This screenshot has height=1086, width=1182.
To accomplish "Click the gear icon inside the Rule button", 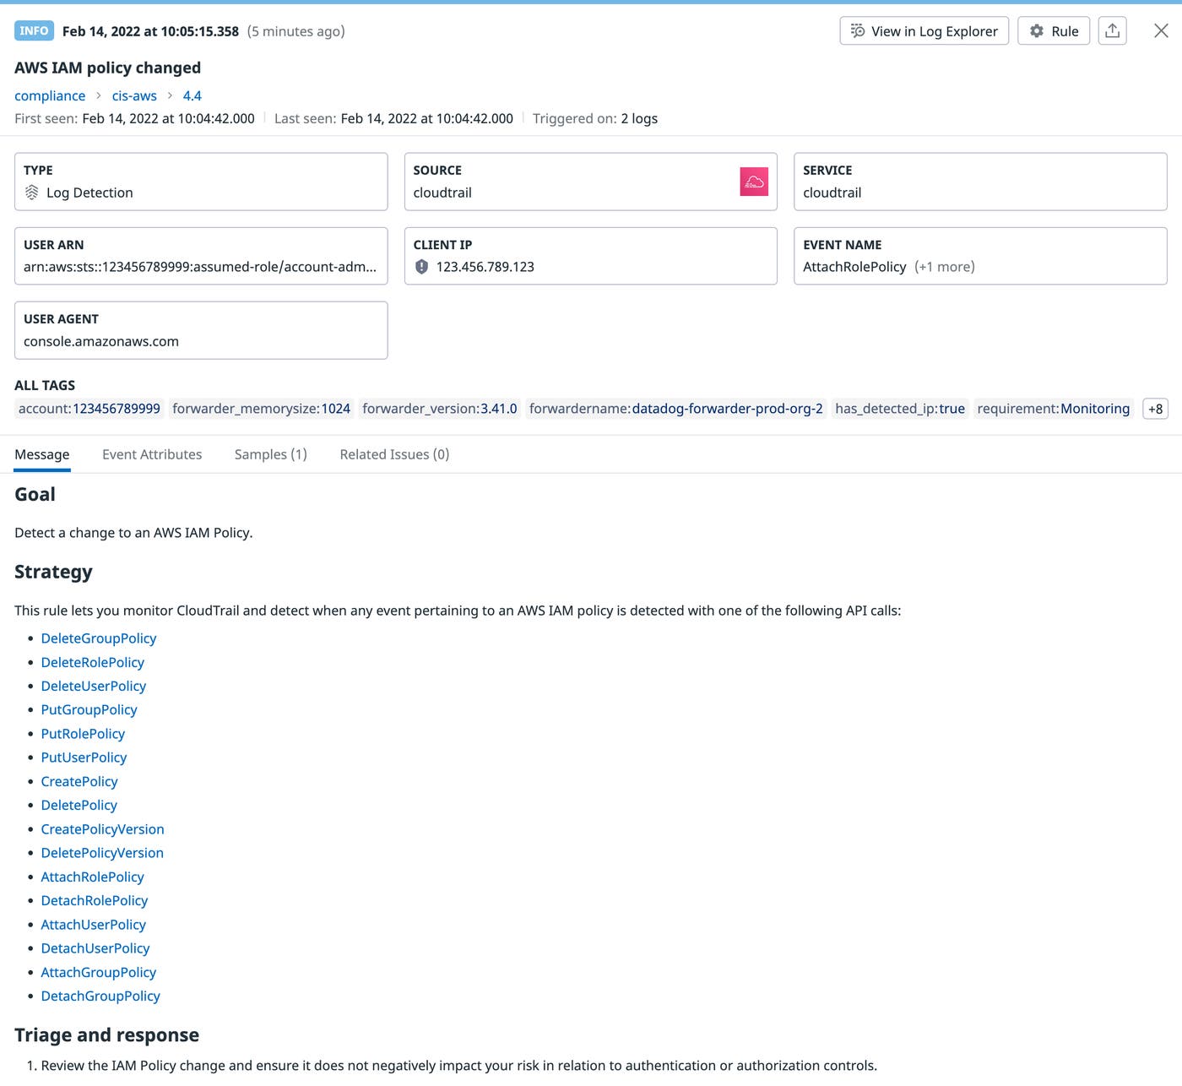I will click(x=1037, y=30).
